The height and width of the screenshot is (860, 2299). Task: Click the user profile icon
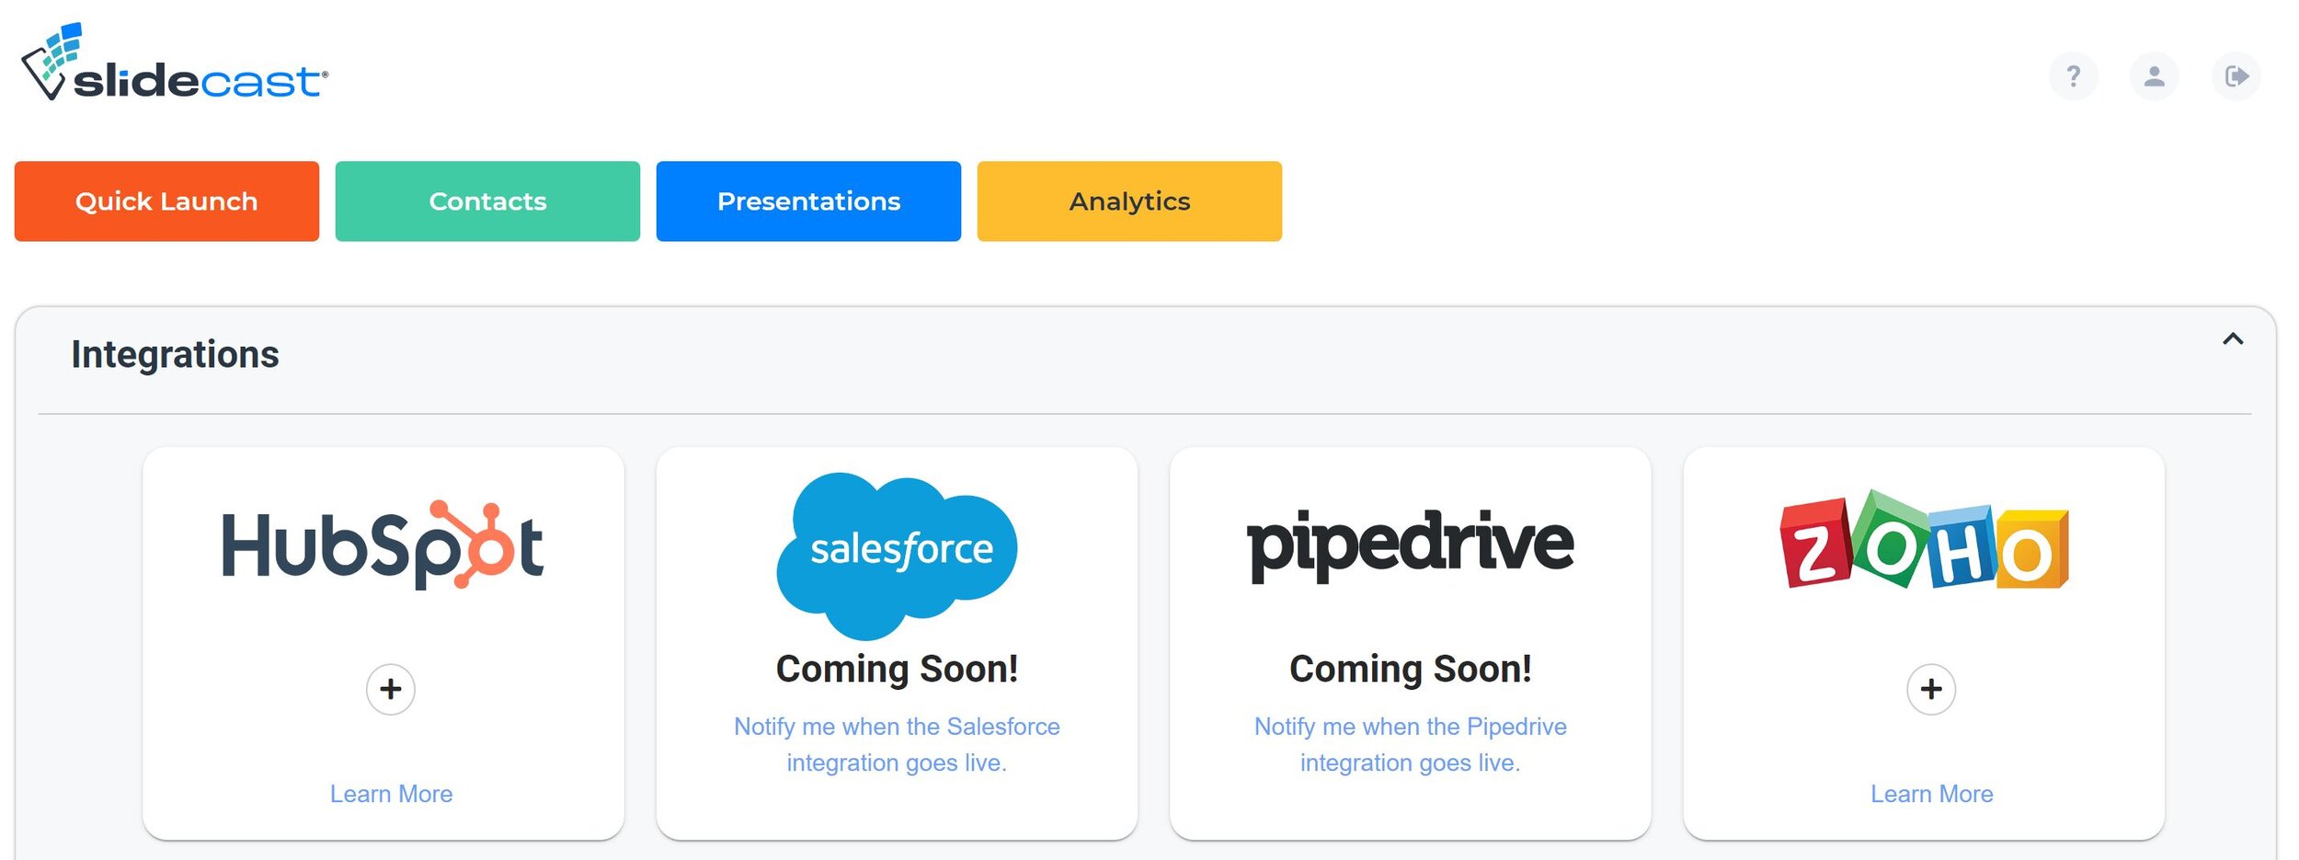pos(2154,76)
